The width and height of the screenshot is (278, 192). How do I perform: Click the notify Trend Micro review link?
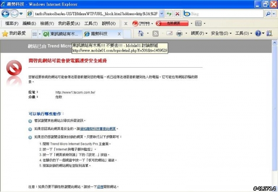[x=98, y=129]
